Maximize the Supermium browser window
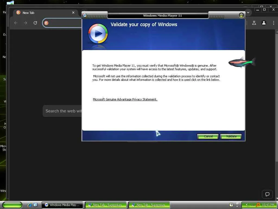This screenshot has width=278, height=209. 264,10
